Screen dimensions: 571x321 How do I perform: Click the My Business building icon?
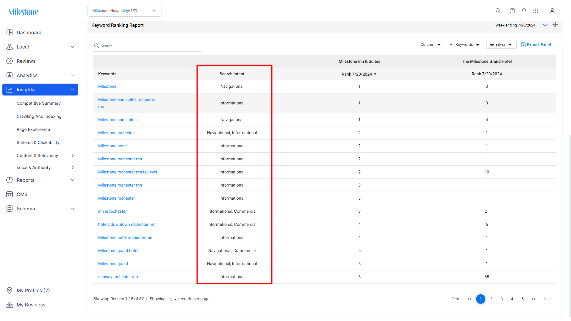[x=10, y=305]
